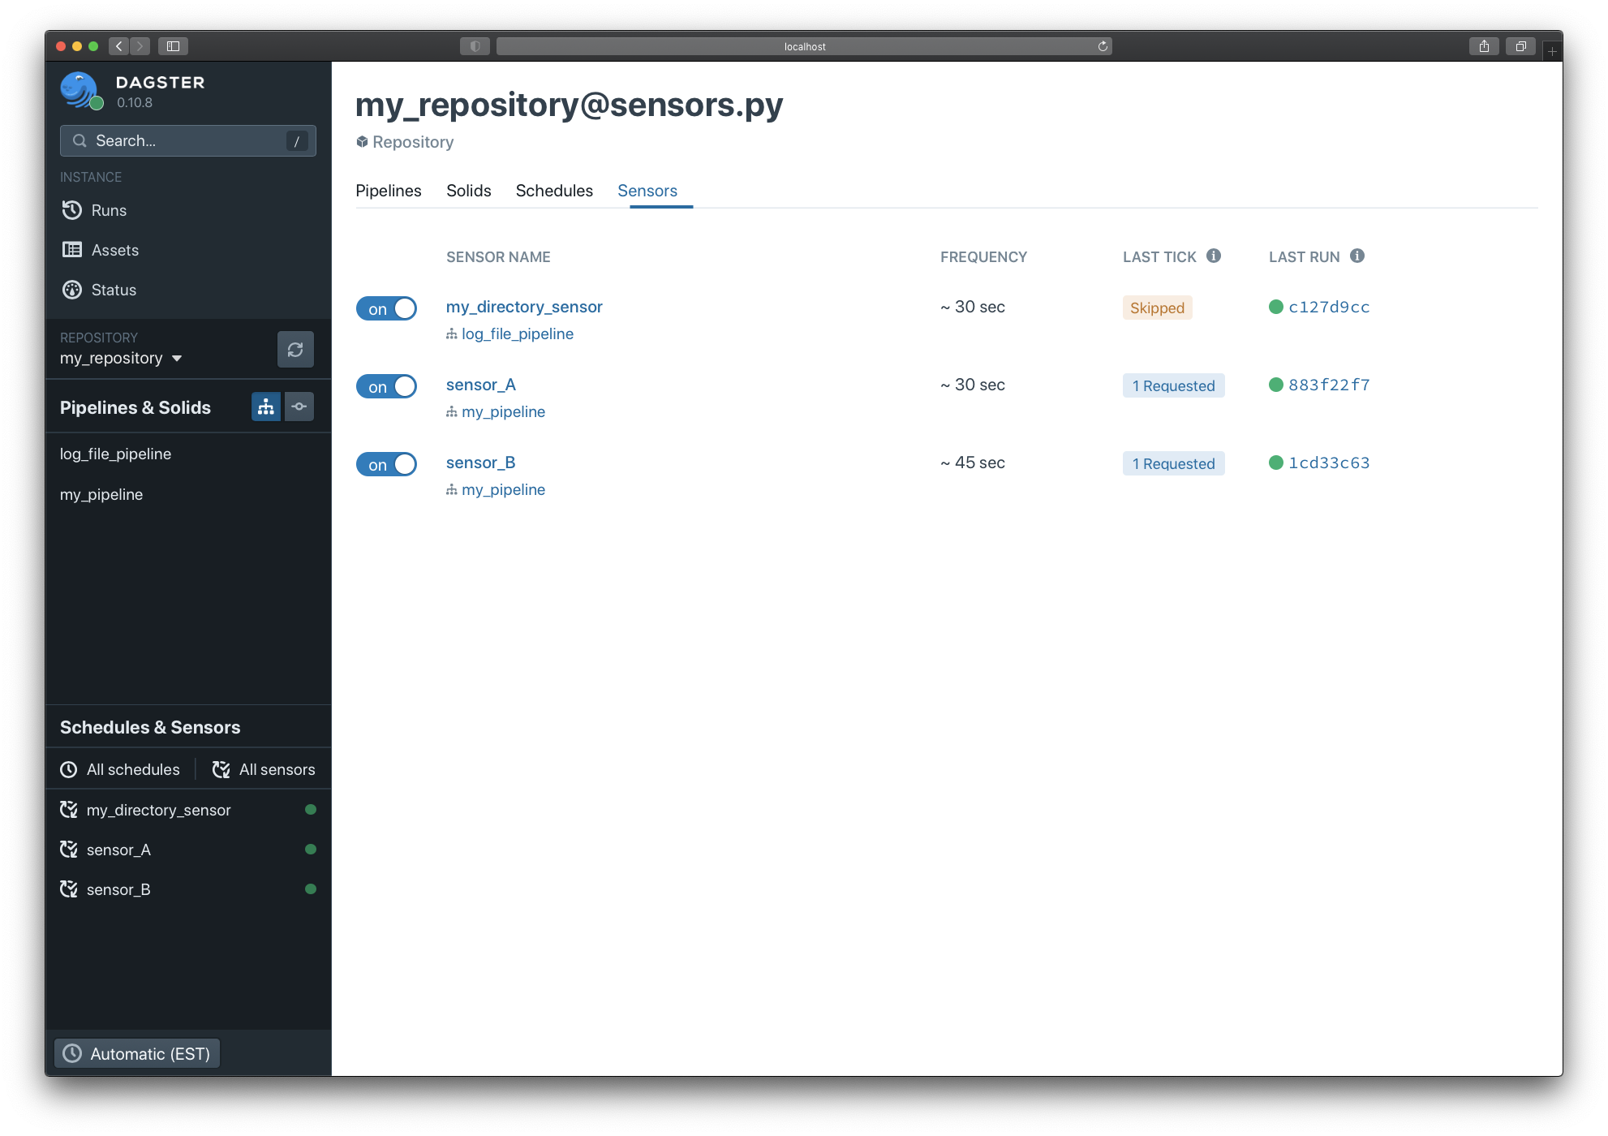1608x1136 pixels.
Task: Click All sensors in sidebar
Action: pyautogui.click(x=264, y=769)
